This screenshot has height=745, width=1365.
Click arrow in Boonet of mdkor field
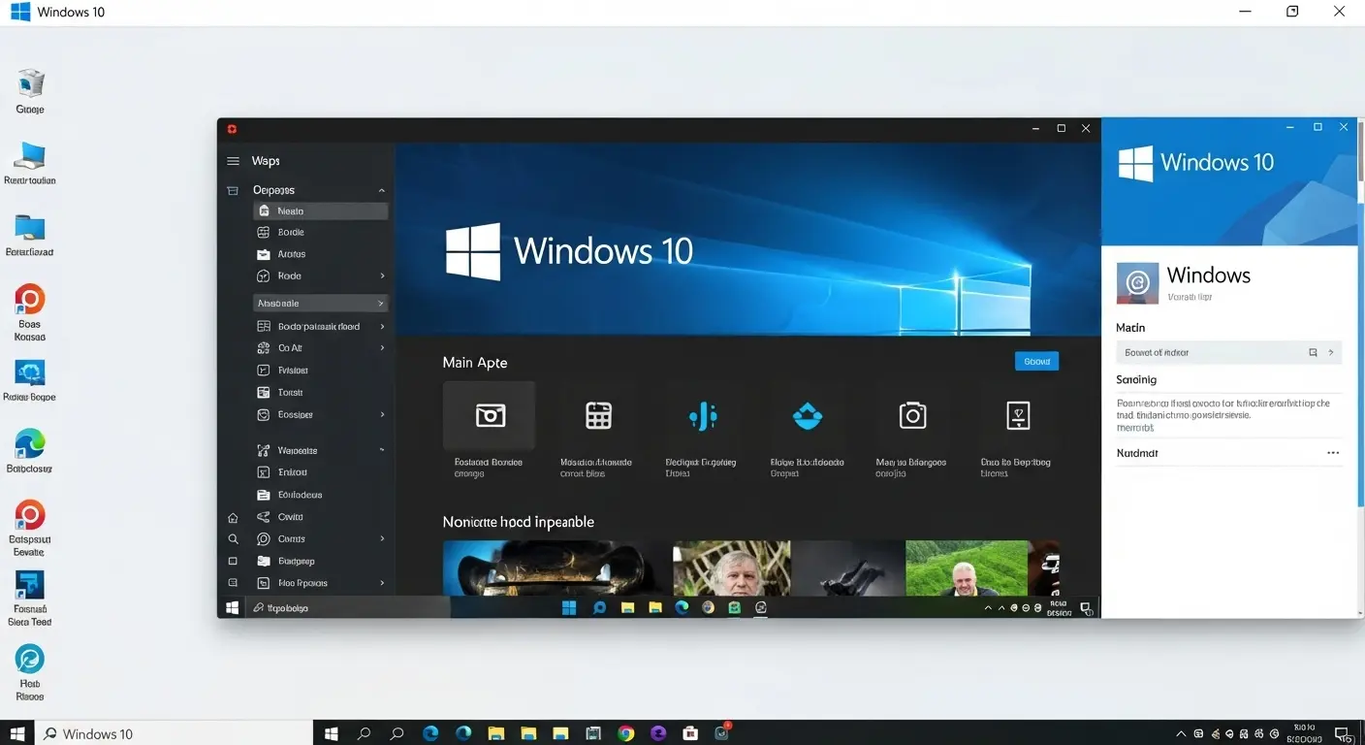tap(1331, 353)
